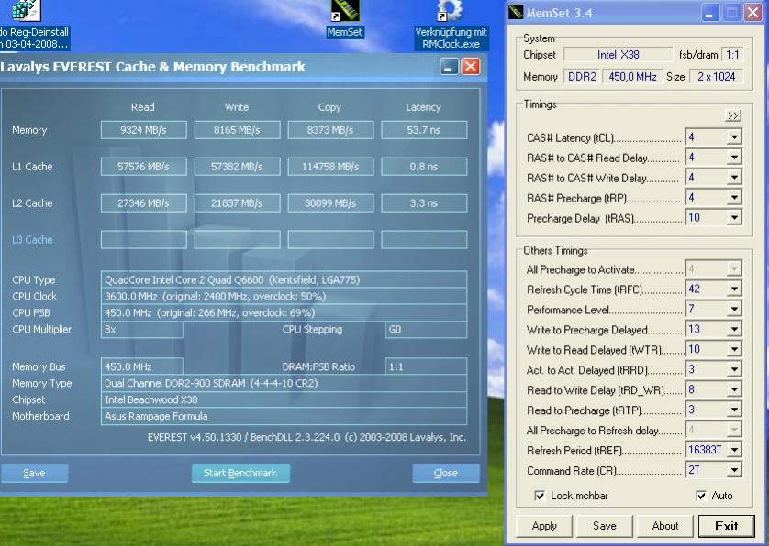Click Close in the EVEREST benchmark window
The width and height of the screenshot is (769, 546).
tap(446, 473)
